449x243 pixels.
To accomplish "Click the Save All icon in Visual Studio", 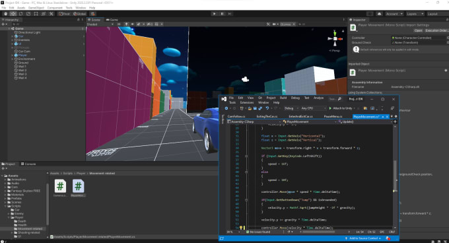I will (x=260, y=108).
